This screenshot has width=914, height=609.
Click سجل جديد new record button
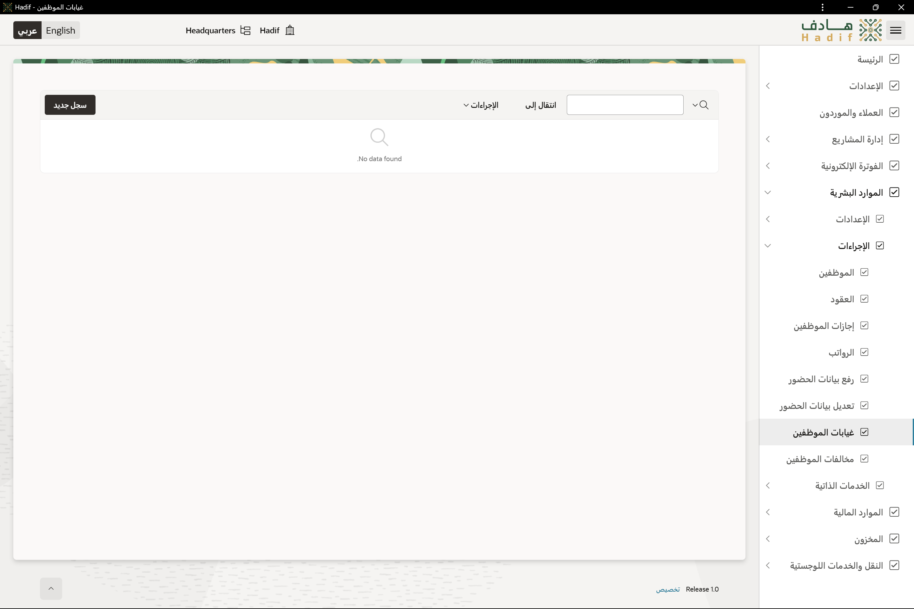(x=70, y=105)
